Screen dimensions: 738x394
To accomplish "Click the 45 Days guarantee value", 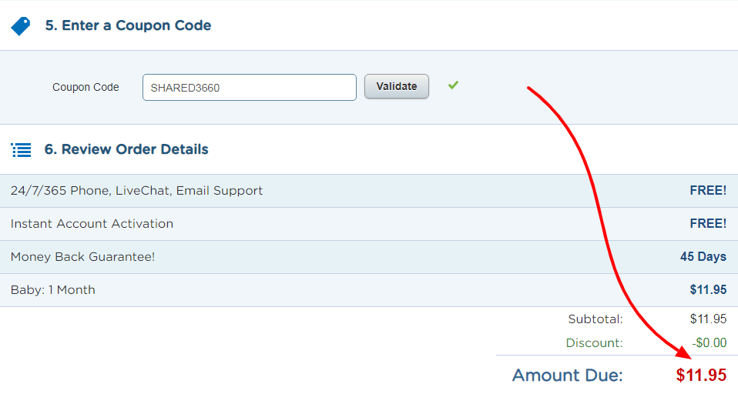I will point(703,257).
